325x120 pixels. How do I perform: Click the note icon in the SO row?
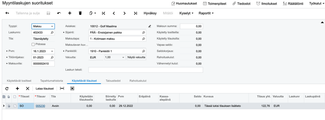[15, 106]
